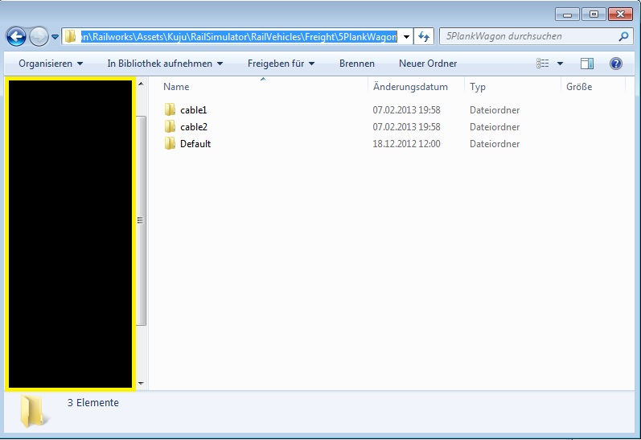Viewport: 641px width, 440px height.
Task: Click the 'Default' folder name
Action: (x=195, y=143)
